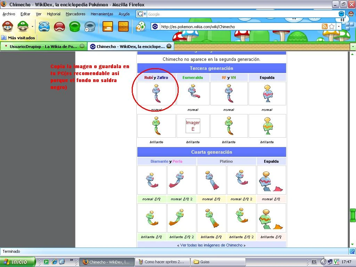Focus the URL address field
Screen dimensions: 356x267
click(x=240, y=26)
